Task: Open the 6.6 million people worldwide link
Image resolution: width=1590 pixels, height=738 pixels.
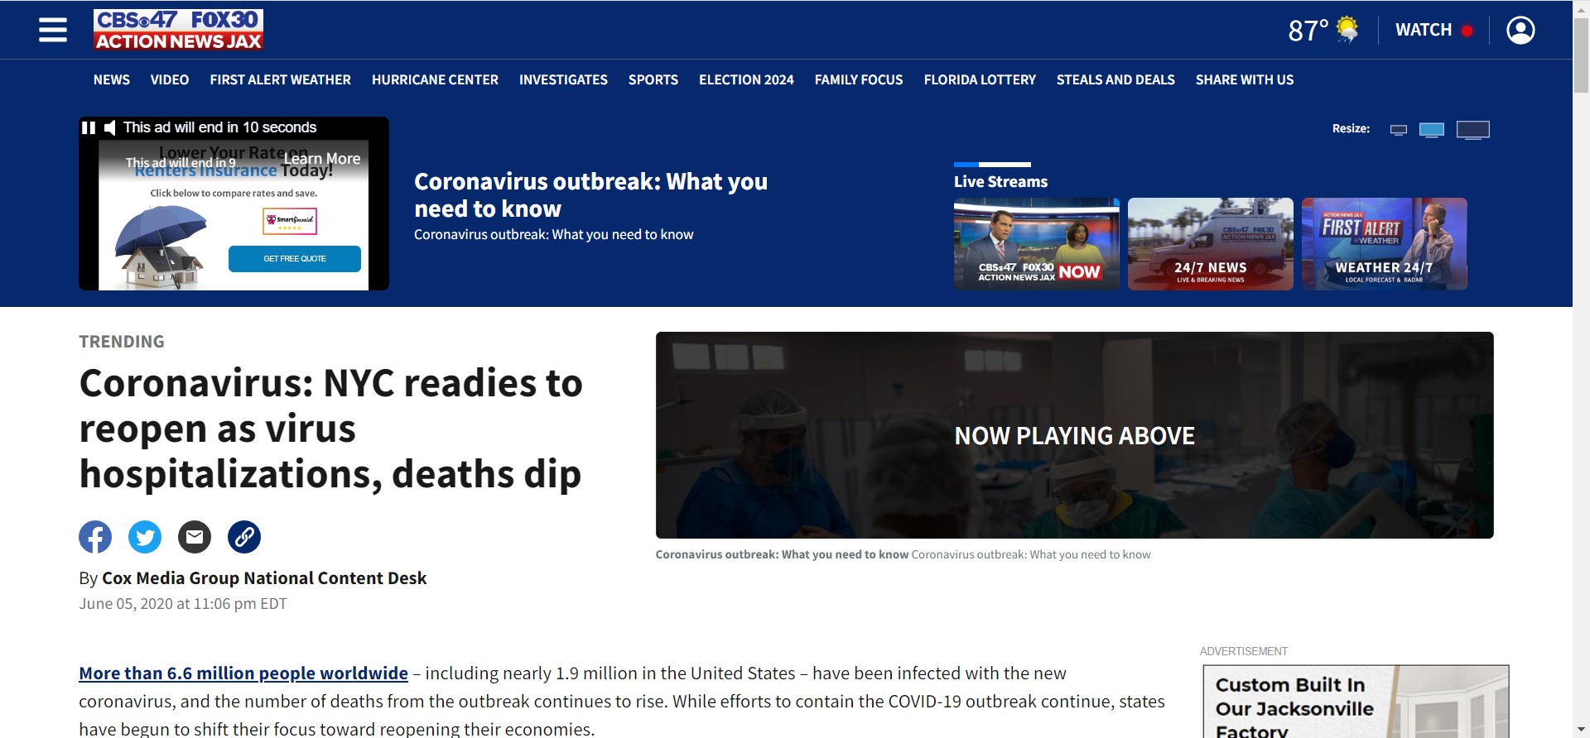Action: coord(243,673)
